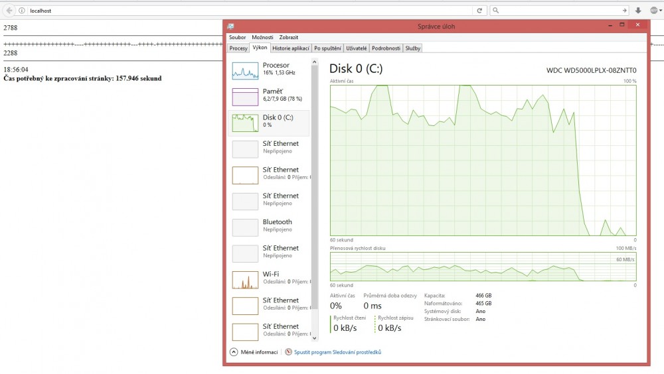Open the Soubor menu

point(237,37)
